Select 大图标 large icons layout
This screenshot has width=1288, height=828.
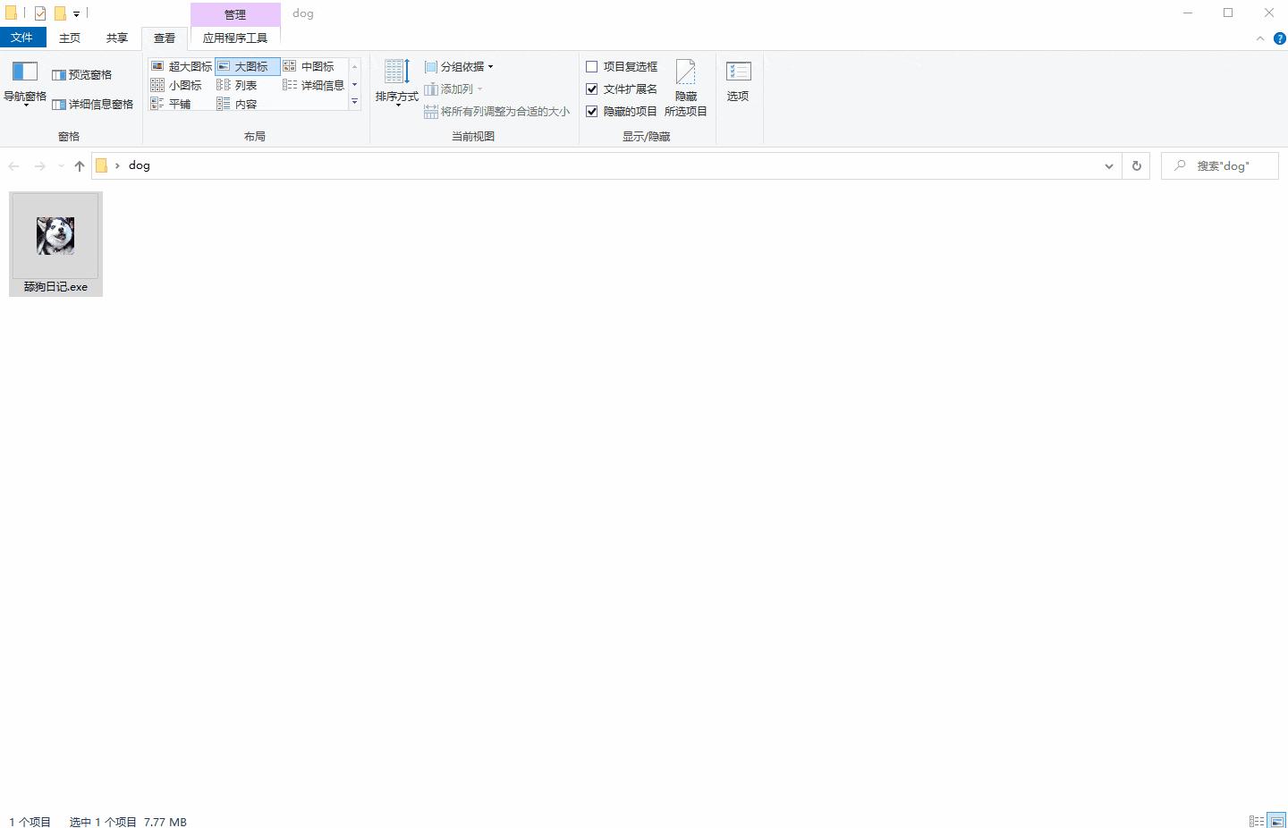[248, 66]
